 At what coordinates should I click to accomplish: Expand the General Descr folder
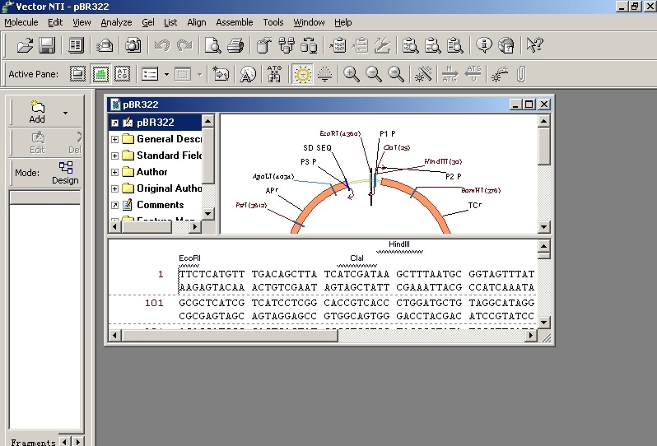pyautogui.click(x=114, y=139)
